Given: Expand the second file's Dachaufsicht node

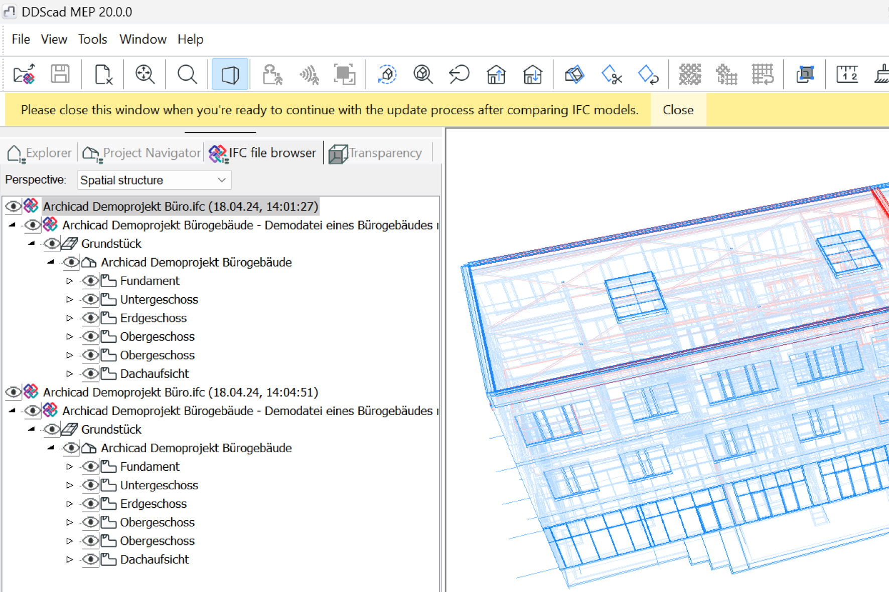Looking at the screenshot, I should (70, 559).
